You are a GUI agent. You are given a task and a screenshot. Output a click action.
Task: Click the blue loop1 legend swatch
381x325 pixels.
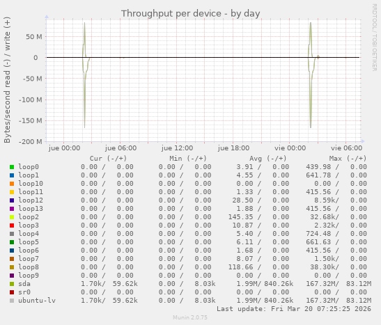12,175
